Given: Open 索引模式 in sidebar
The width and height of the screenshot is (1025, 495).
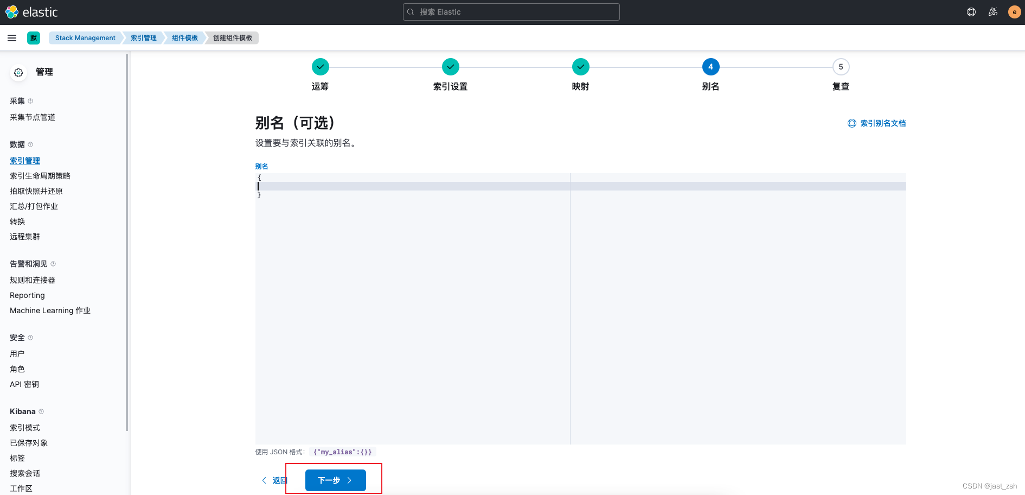Looking at the screenshot, I should pyautogui.click(x=25, y=428).
